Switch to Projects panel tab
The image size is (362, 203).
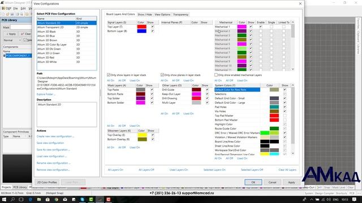tap(6, 187)
